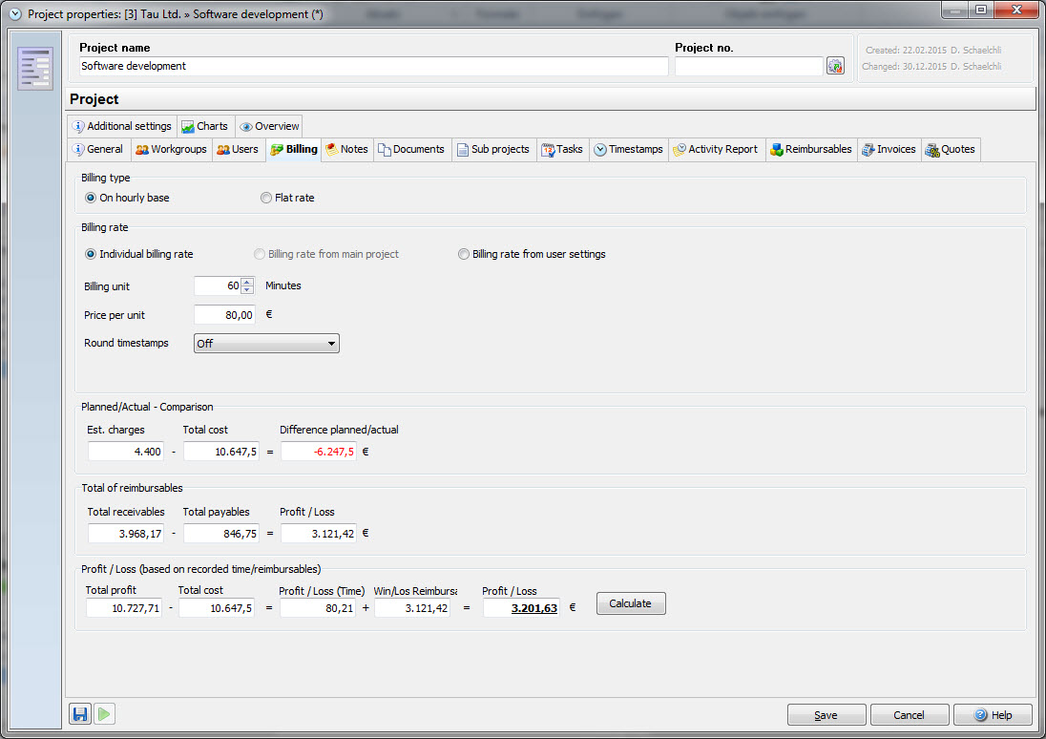Select Billing rate from user settings
Screen dimensions: 1046x739
point(464,254)
